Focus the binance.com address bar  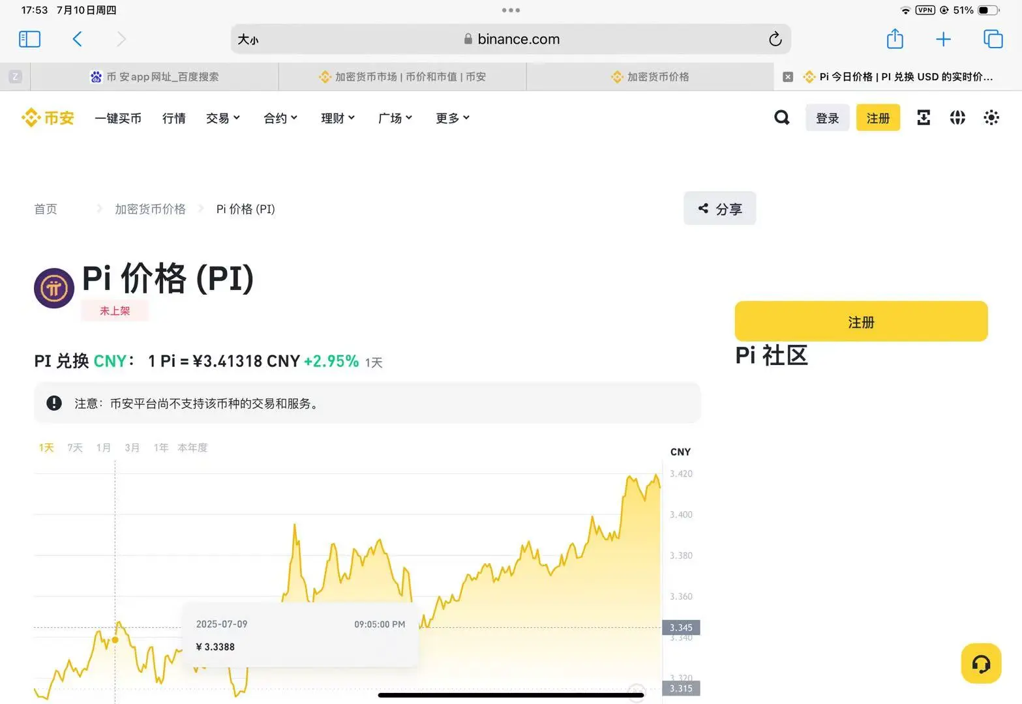click(511, 39)
